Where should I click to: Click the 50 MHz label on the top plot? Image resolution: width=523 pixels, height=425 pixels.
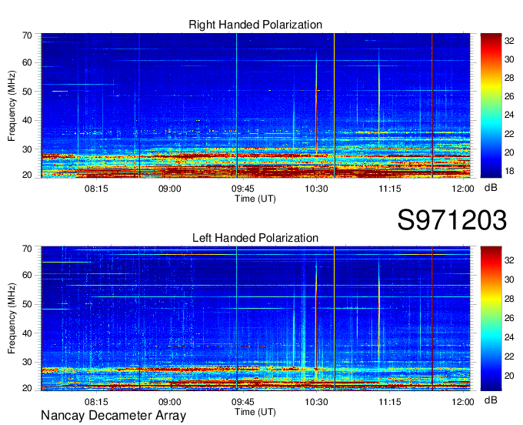click(27, 92)
